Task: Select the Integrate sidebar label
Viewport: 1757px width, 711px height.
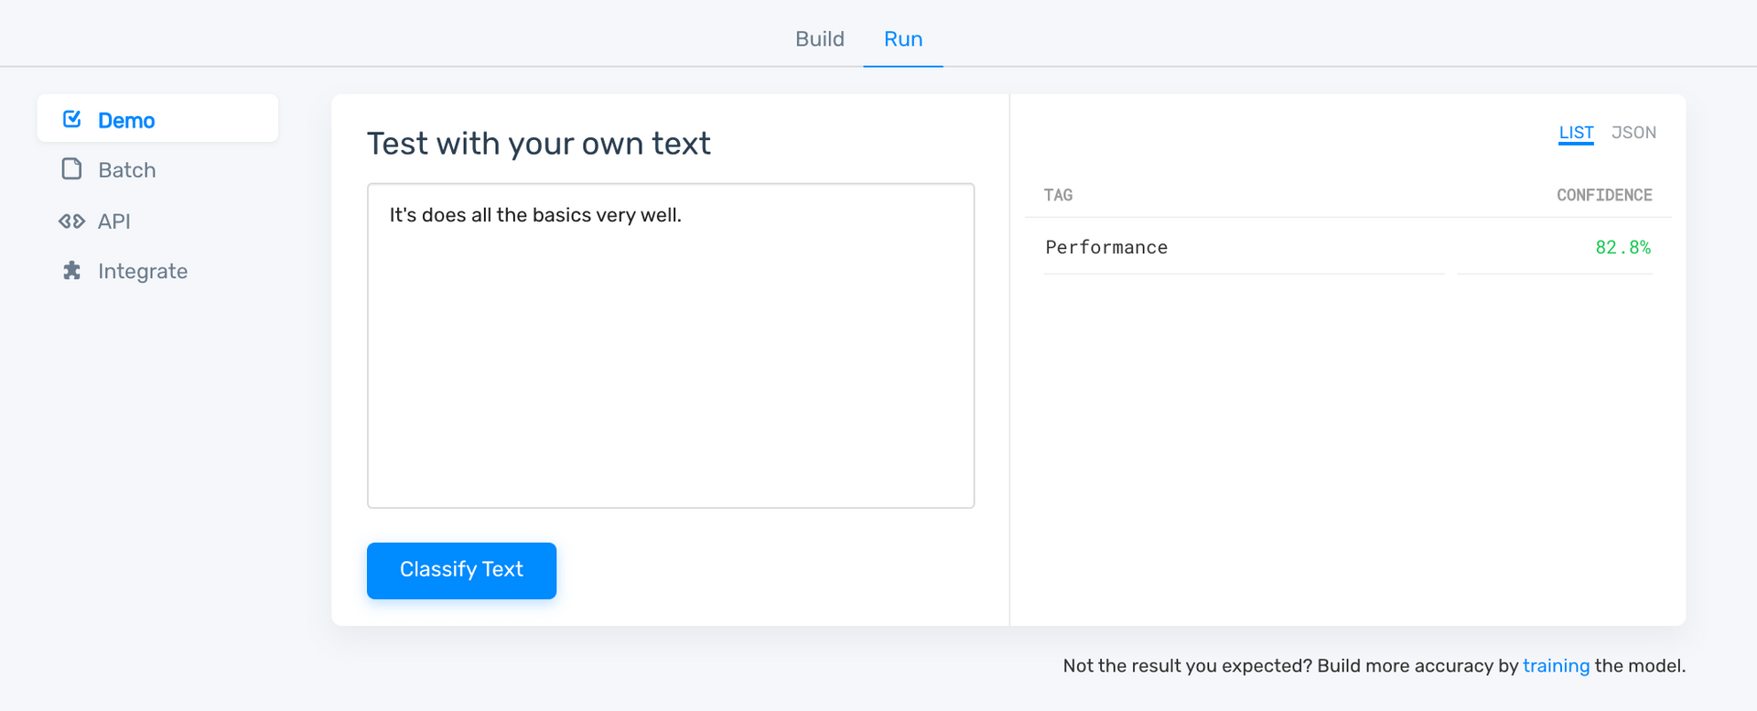Action: pyautogui.click(x=143, y=272)
